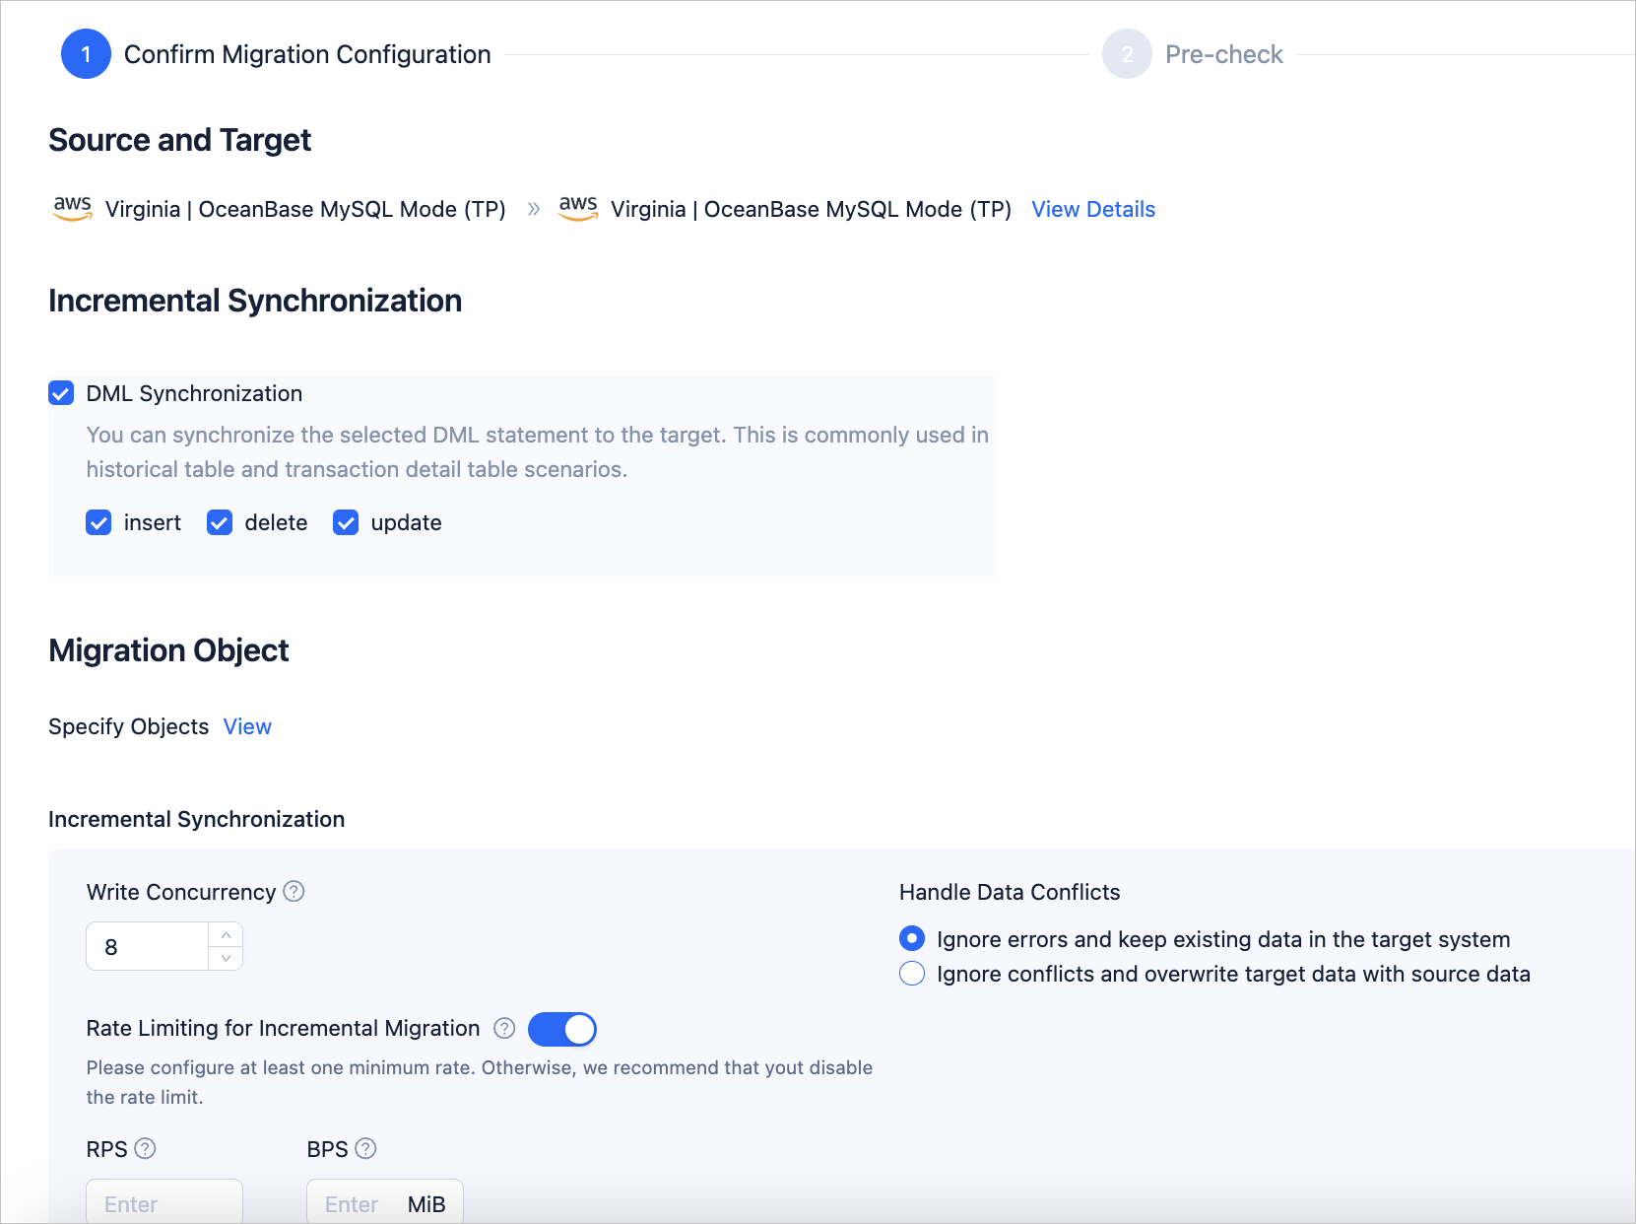Image resolution: width=1636 pixels, height=1224 pixels.
Task: Increase Write Concurrency with up arrow
Action: (x=226, y=935)
